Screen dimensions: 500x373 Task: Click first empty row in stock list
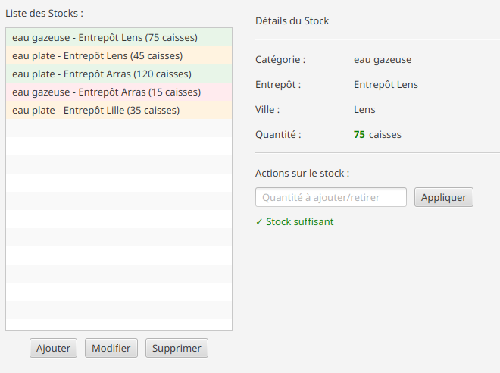pos(119,128)
